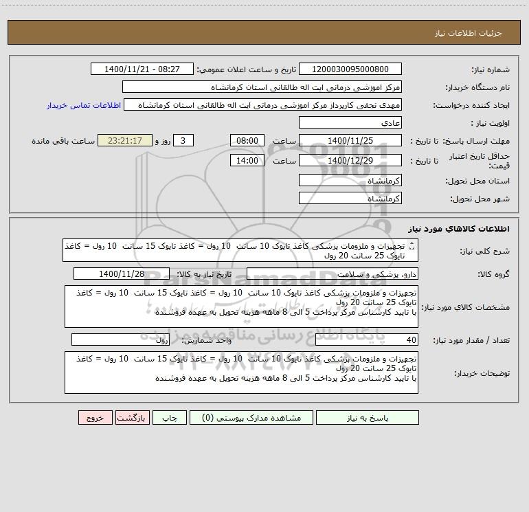Click the buyer notes 'توضیحات خریدار' textarea

241,372
